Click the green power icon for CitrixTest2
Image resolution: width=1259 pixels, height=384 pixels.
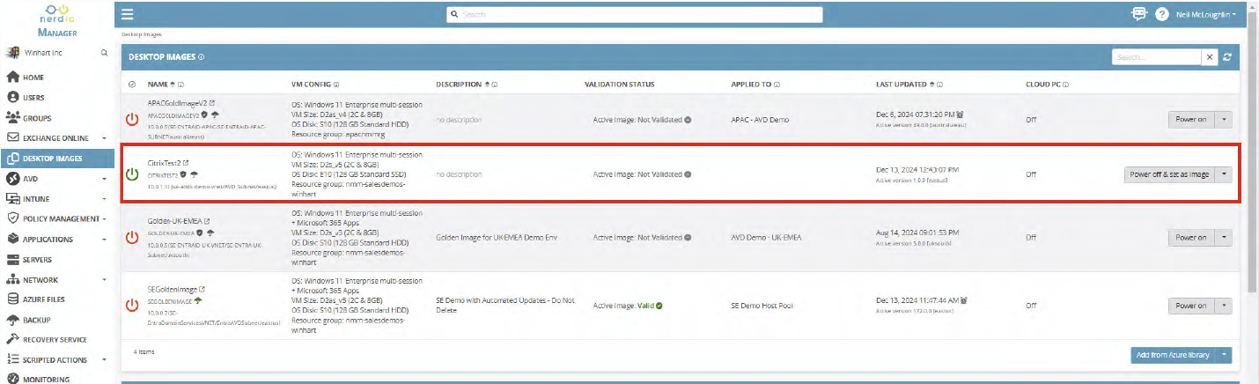click(x=132, y=174)
